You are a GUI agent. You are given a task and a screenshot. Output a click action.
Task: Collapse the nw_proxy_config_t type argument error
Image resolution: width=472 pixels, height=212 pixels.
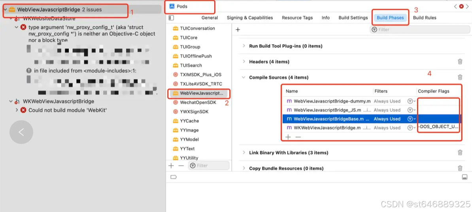coord(17,27)
